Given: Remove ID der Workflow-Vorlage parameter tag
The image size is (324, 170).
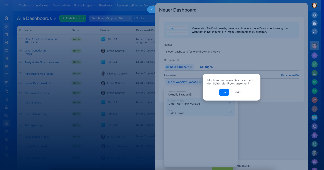Looking at the screenshot, I should click(x=200, y=82).
